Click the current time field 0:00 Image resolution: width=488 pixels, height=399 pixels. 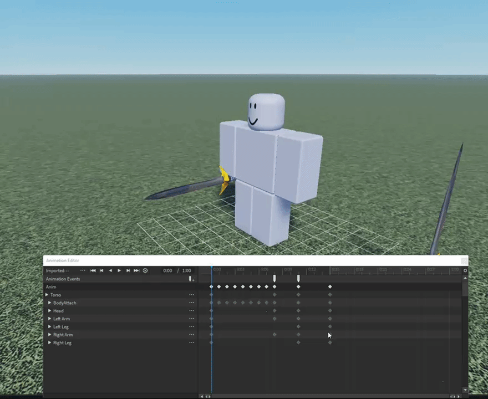pos(167,270)
